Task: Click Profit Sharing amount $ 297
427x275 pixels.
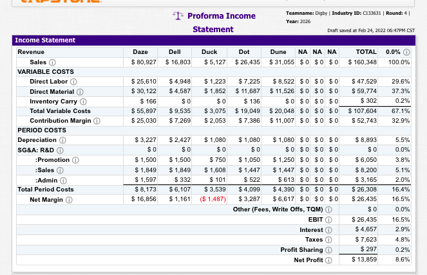Action: tap(369, 249)
